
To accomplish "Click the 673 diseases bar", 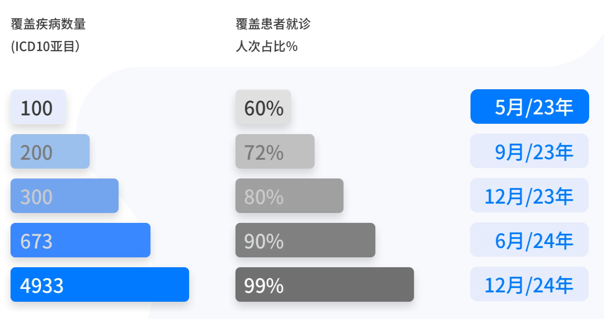I will click(81, 240).
